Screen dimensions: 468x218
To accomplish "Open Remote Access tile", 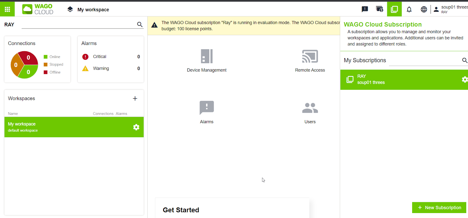I will pyautogui.click(x=310, y=61).
